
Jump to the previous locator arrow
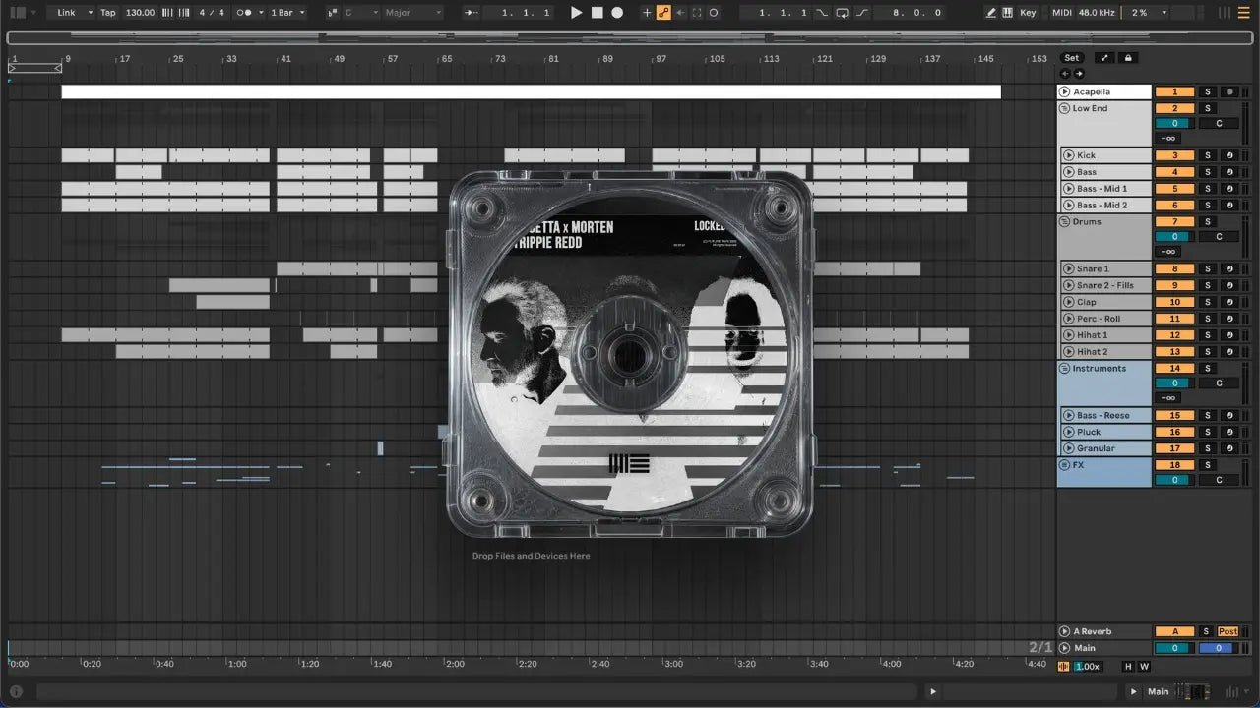1065,74
